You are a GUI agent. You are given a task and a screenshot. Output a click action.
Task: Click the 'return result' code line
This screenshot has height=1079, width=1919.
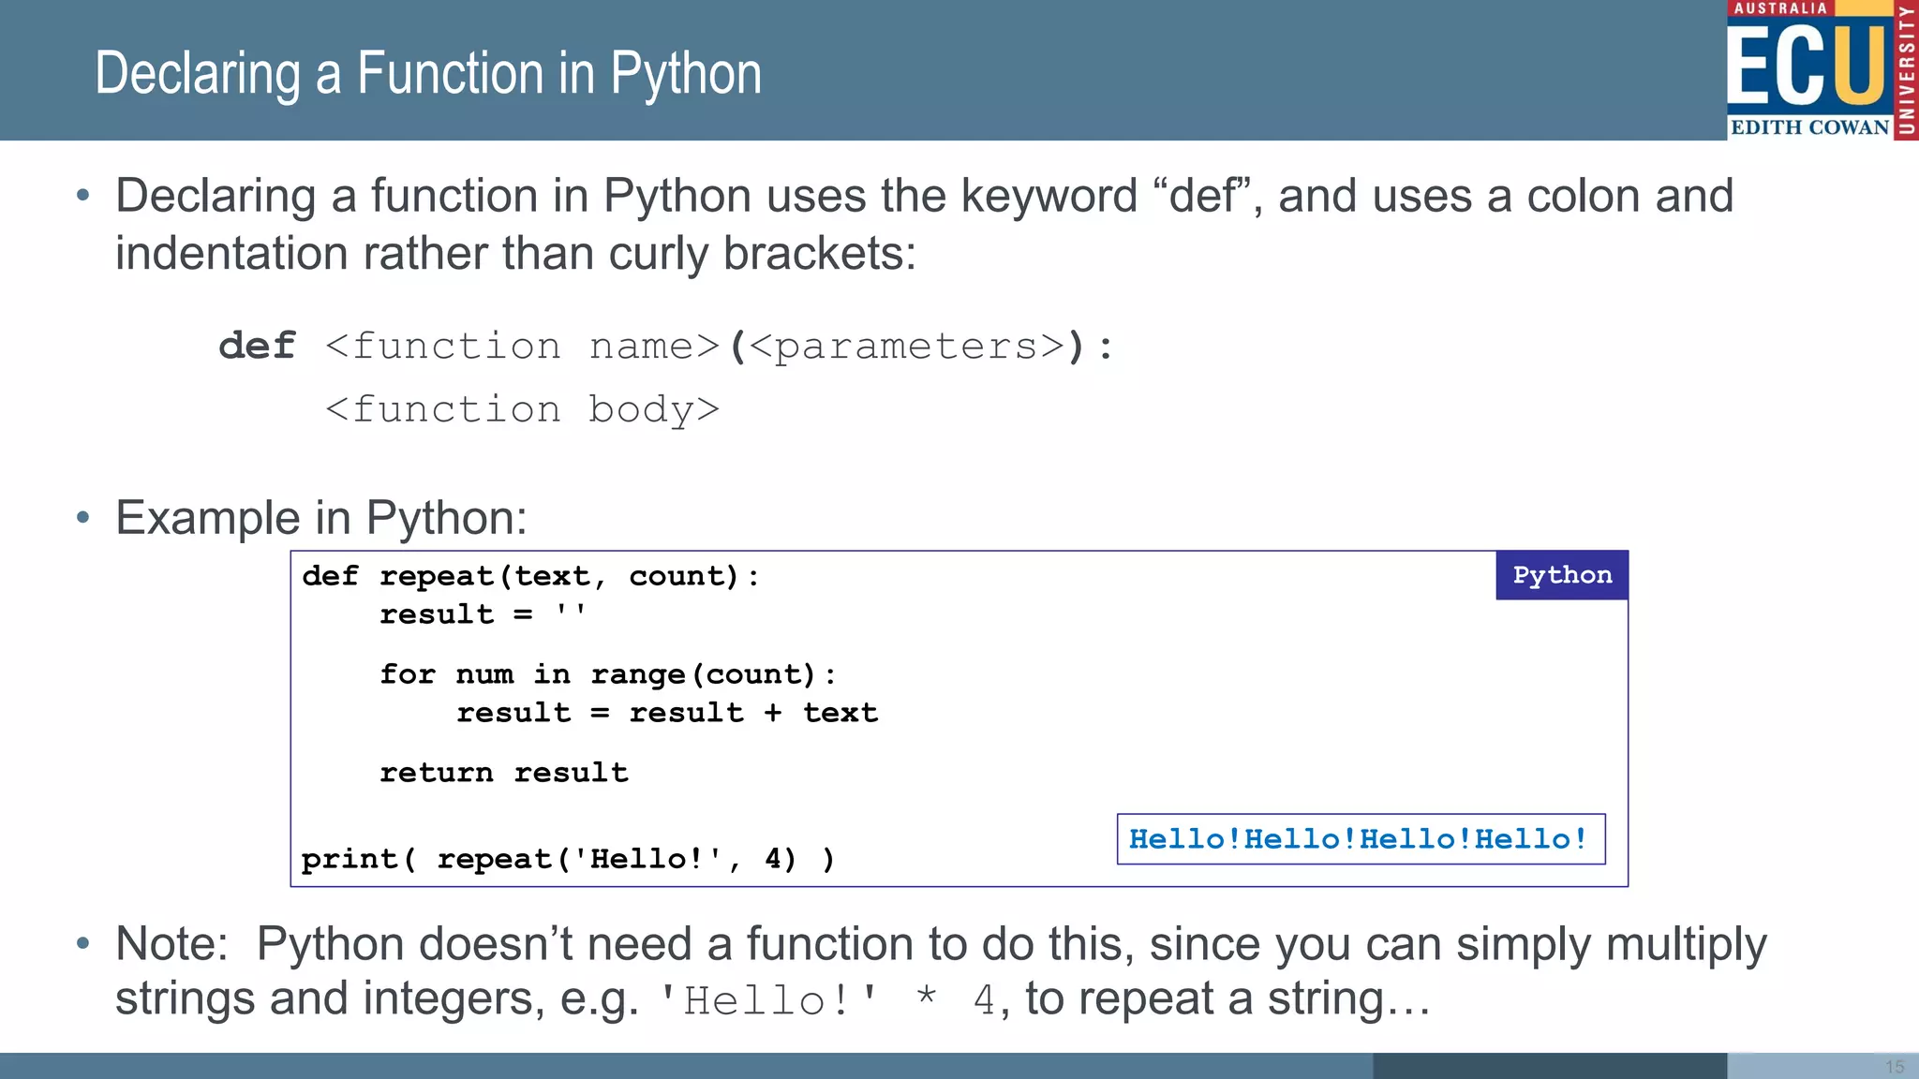503,773
